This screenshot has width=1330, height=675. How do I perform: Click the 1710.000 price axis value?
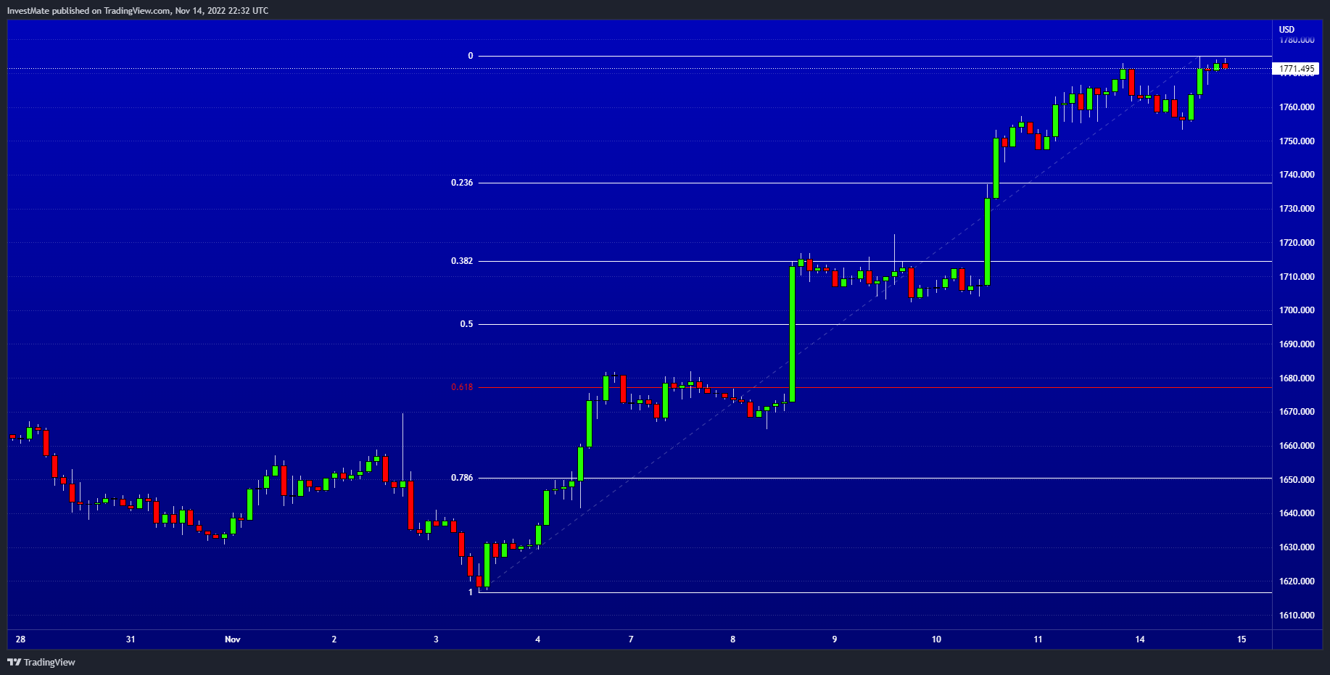(1297, 277)
